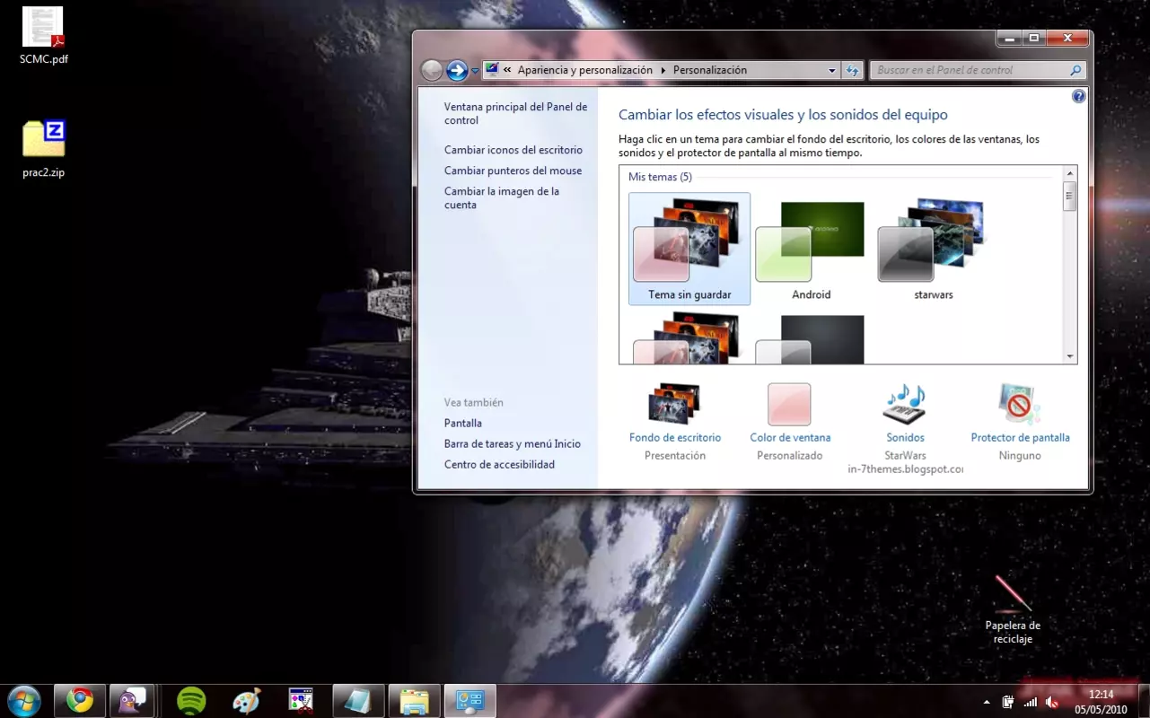Click the muted volume tray icon
1150x718 pixels.
pos(1051,702)
